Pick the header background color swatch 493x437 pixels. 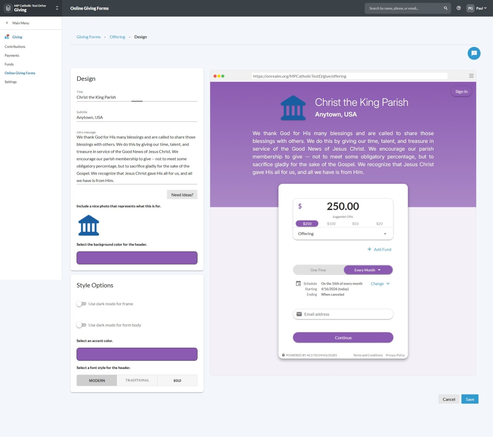(137, 258)
